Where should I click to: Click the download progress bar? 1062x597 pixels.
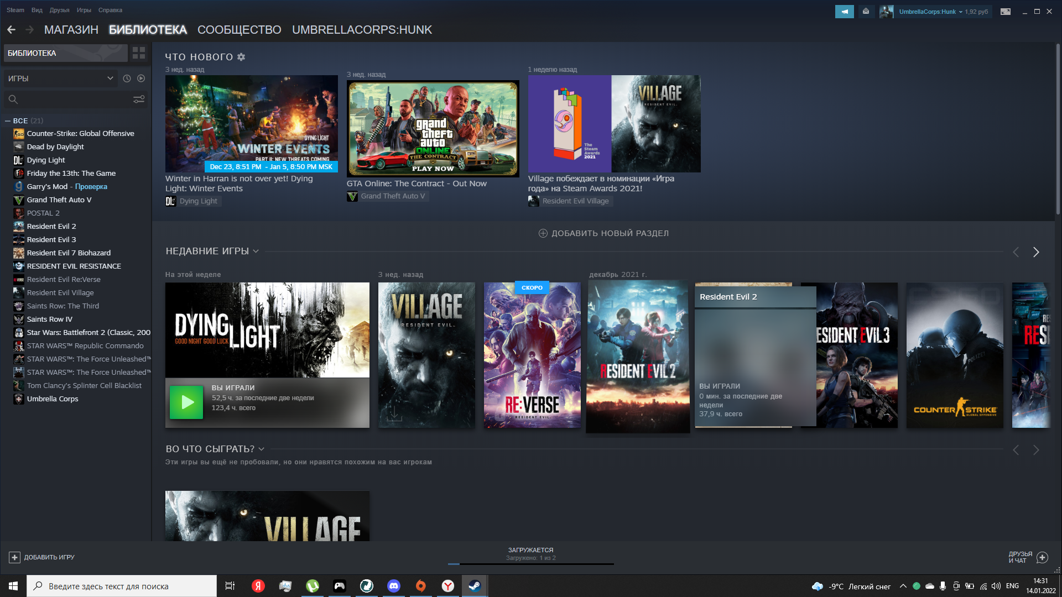[x=531, y=564]
